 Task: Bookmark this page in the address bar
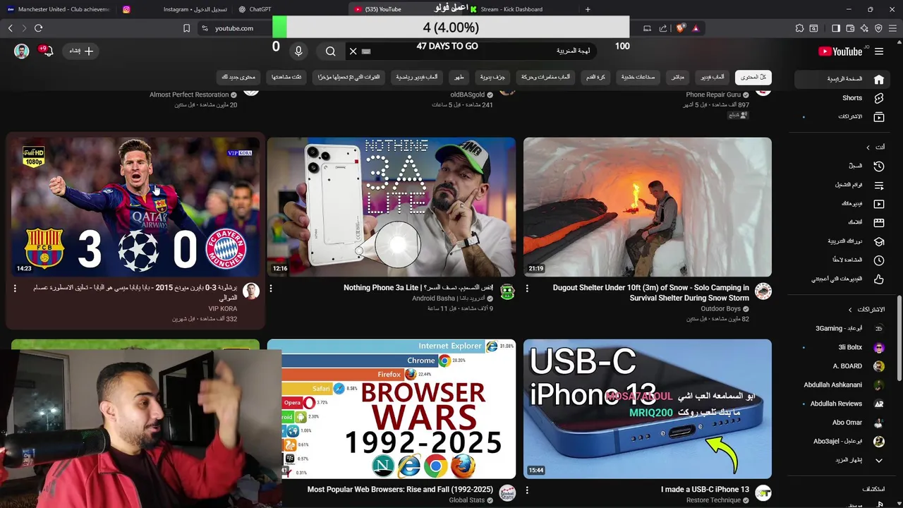pyautogui.click(x=186, y=28)
